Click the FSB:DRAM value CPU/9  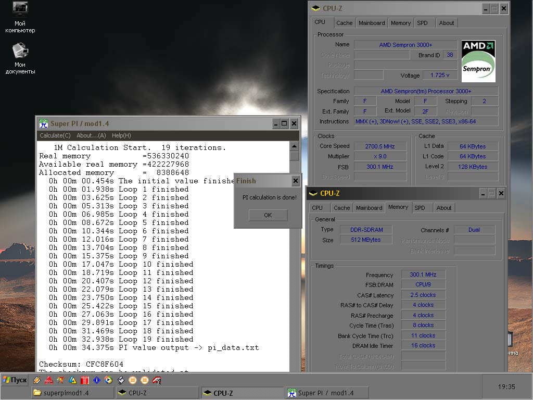point(423,285)
